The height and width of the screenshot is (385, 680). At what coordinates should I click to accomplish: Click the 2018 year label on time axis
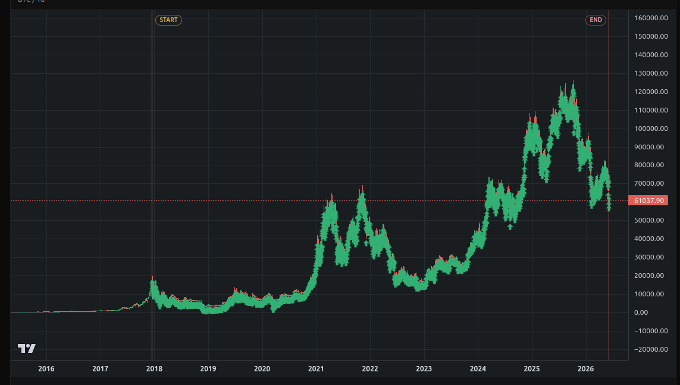pos(154,368)
